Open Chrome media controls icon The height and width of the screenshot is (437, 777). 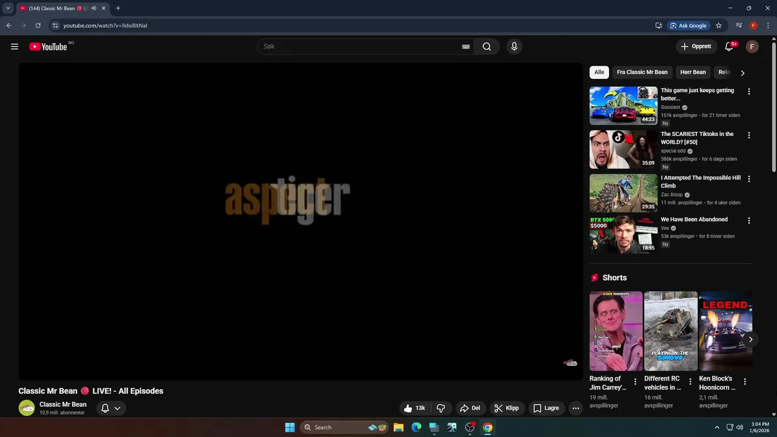(x=739, y=25)
